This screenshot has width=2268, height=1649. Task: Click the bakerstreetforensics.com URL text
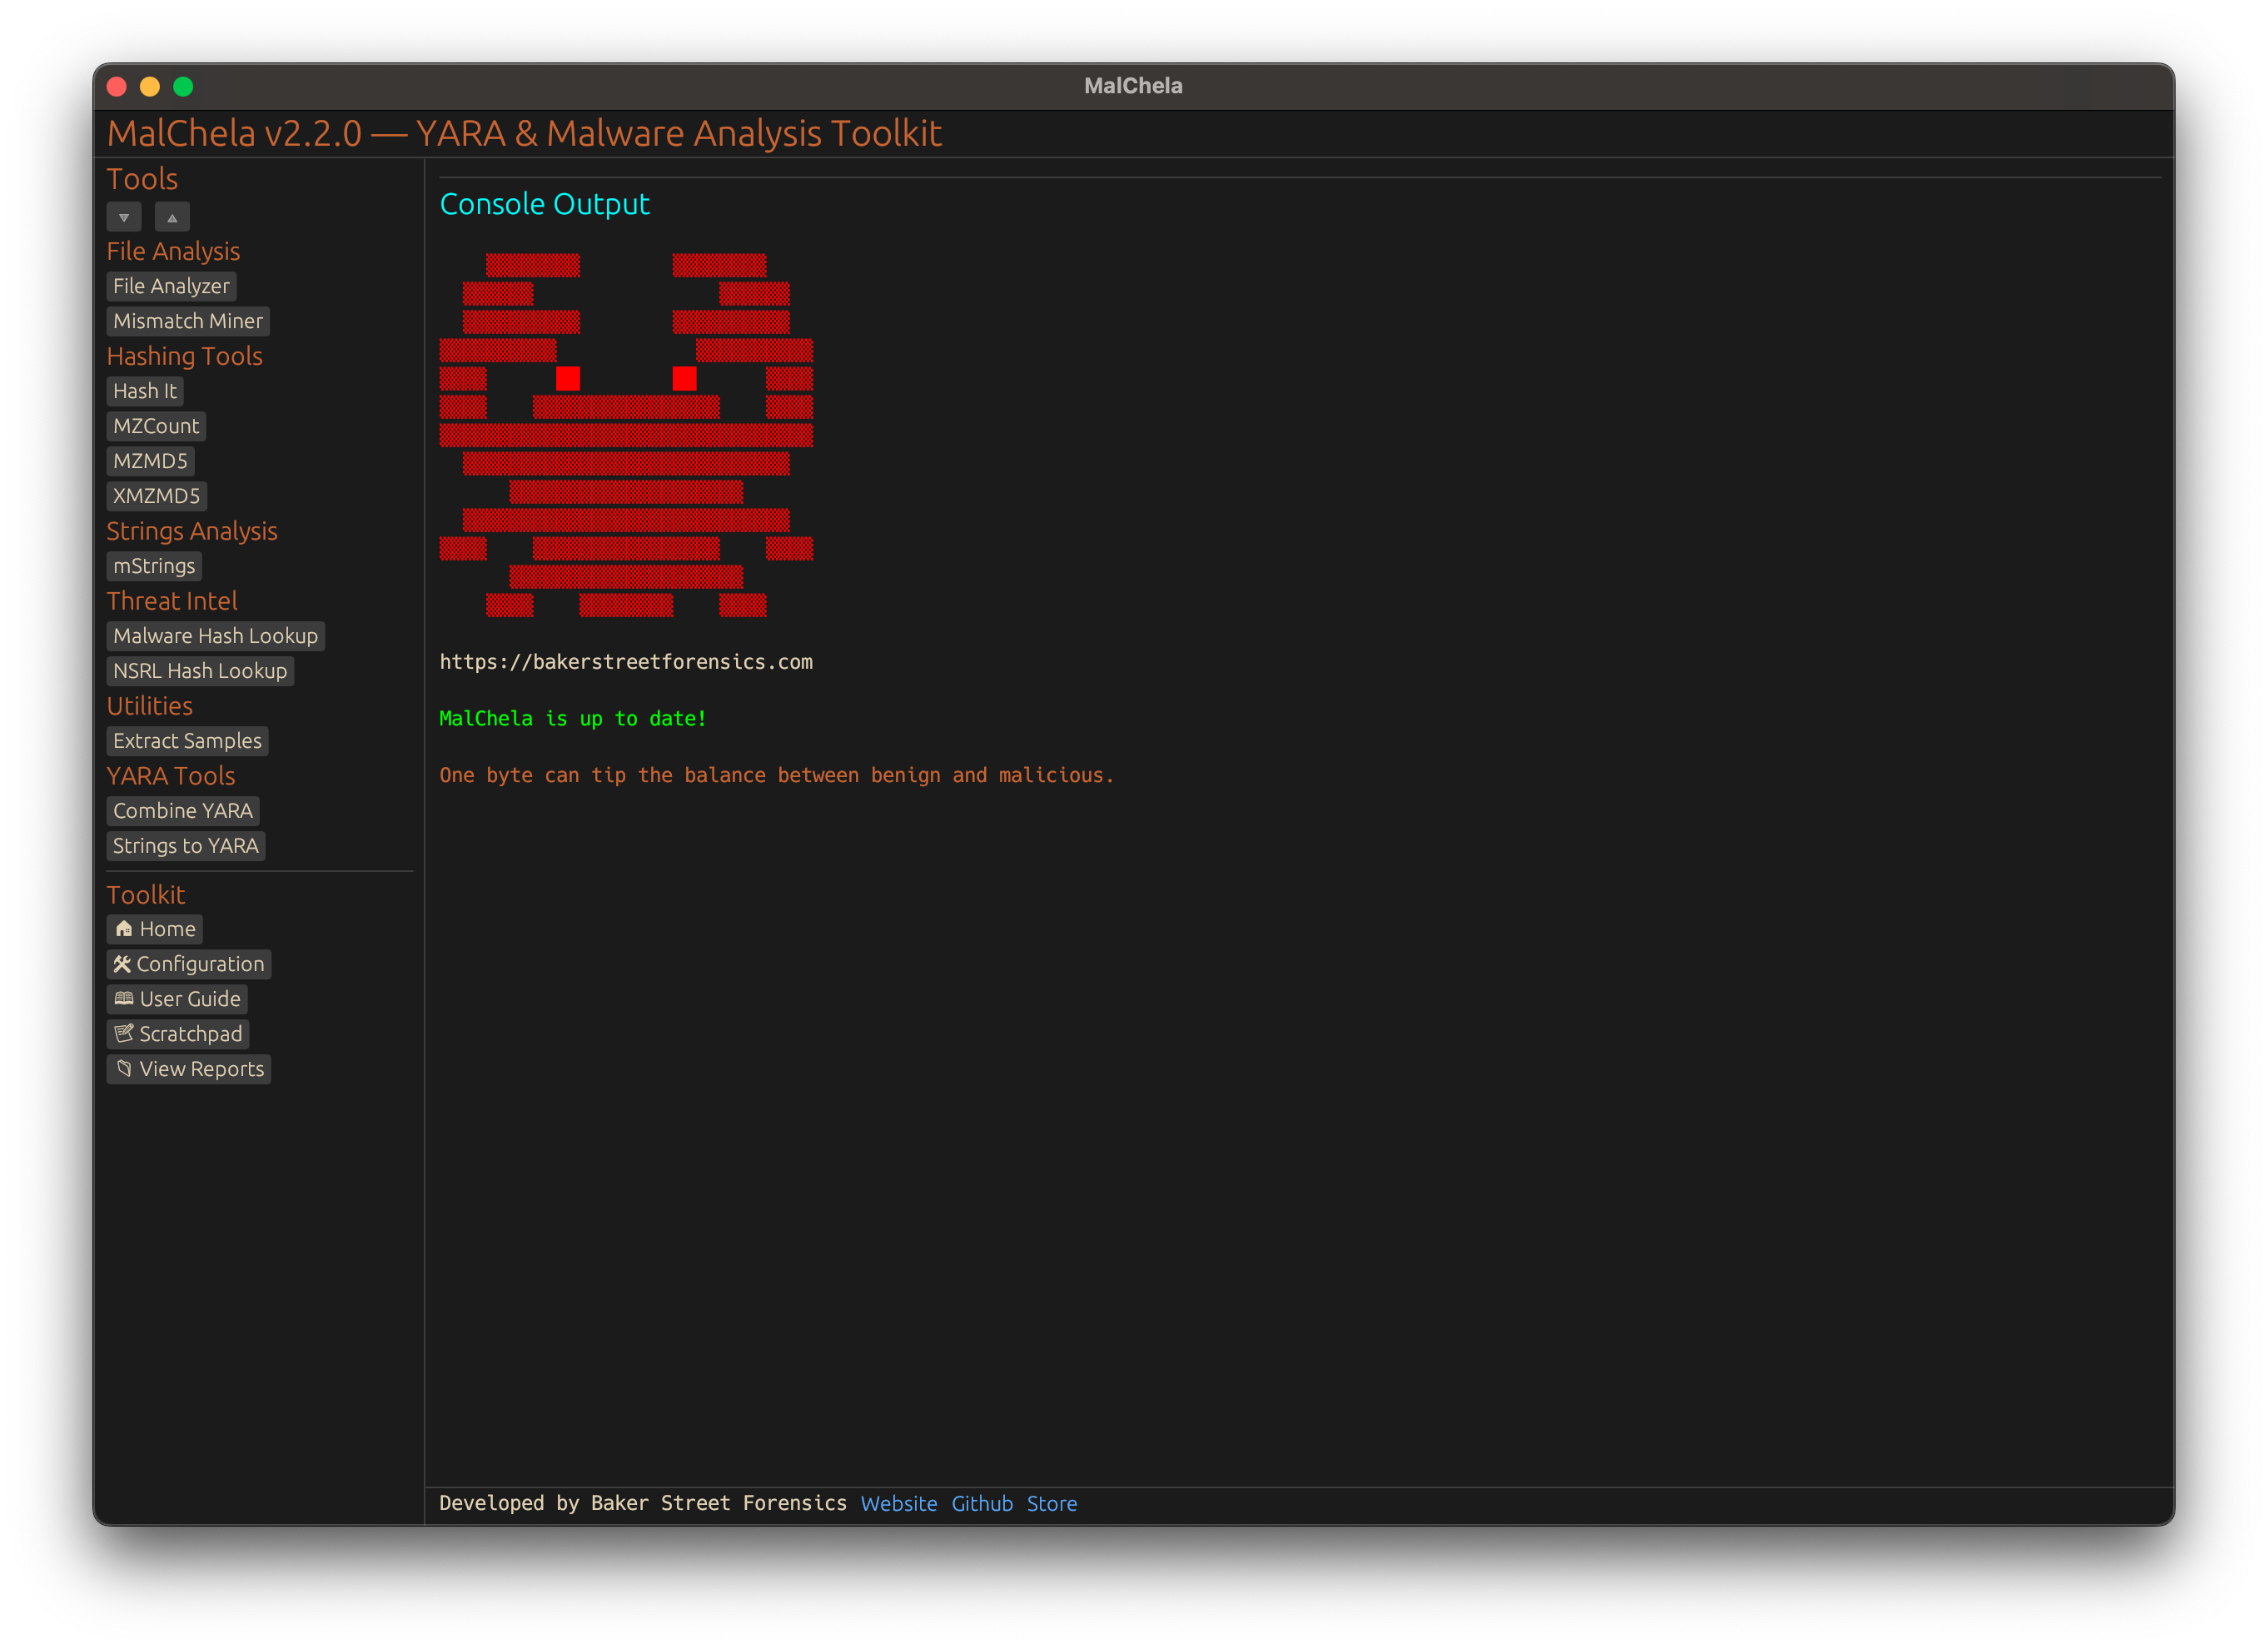coord(626,661)
